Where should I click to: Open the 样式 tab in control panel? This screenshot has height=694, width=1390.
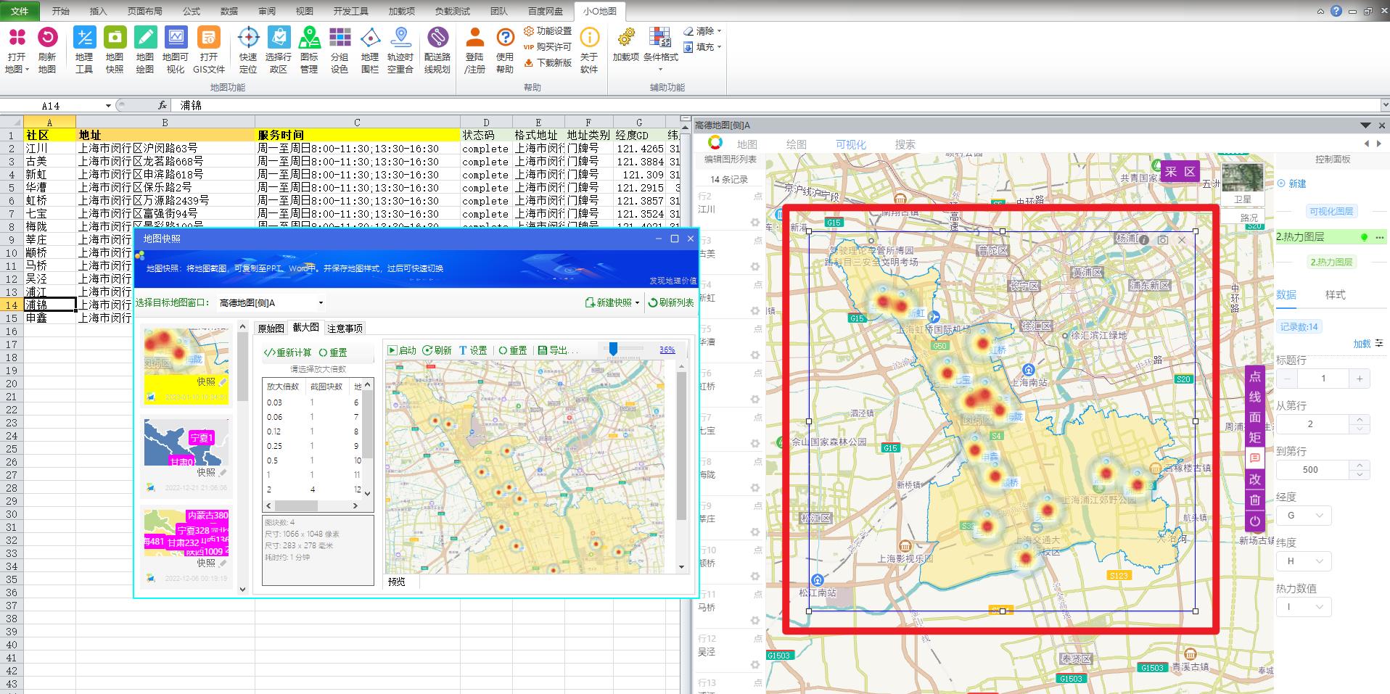tap(1335, 294)
